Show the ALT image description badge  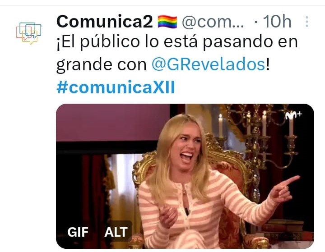coord(116,232)
